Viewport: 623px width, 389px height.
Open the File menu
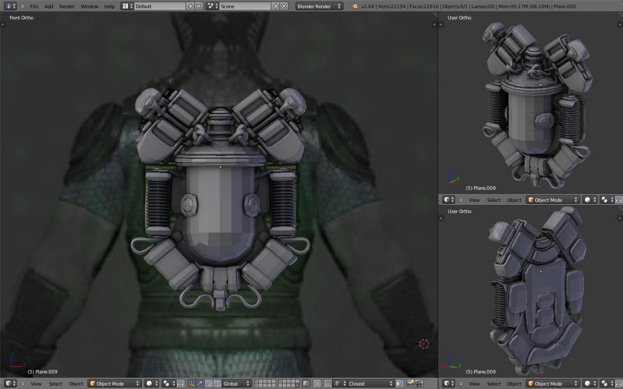pyautogui.click(x=34, y=6)
